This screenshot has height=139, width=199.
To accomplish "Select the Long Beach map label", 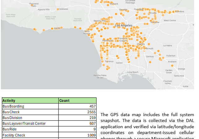I will point(133,72).
